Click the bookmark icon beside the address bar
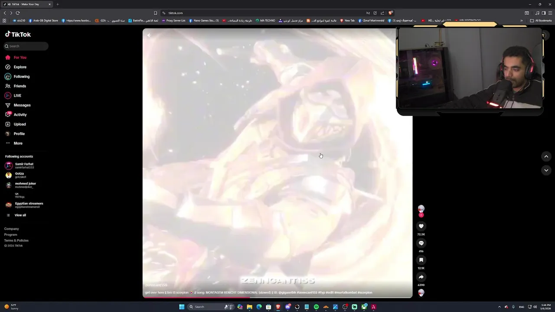555x312 pixels. 155,13
